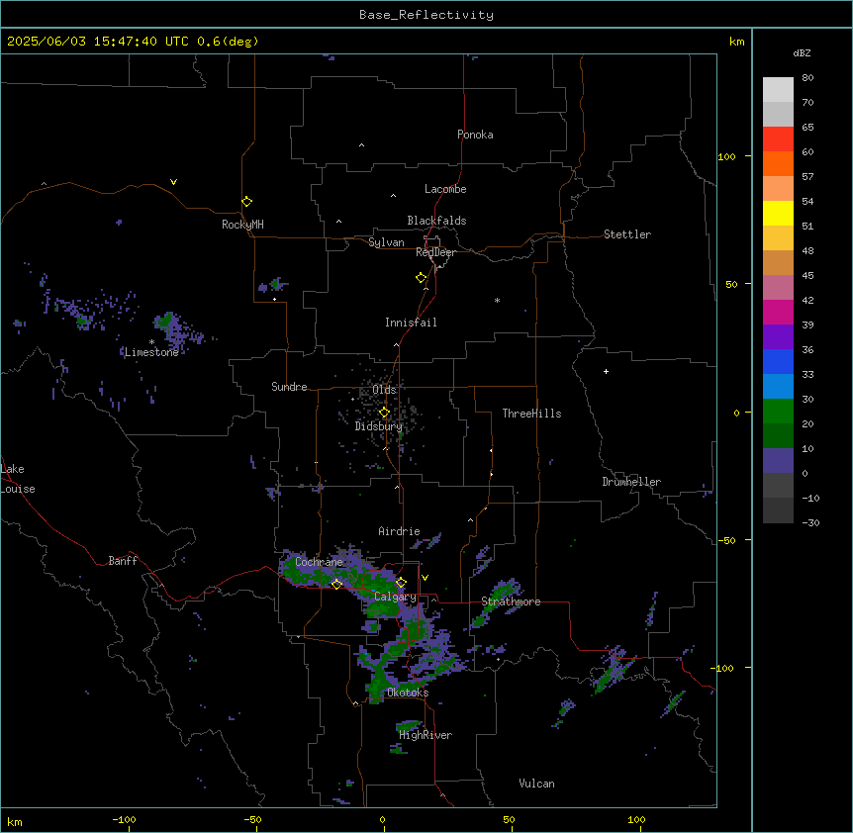Click the white asterisk marker east of Innisfail
This screenshot has width=853, height=833.
click(x=497, y=300)
